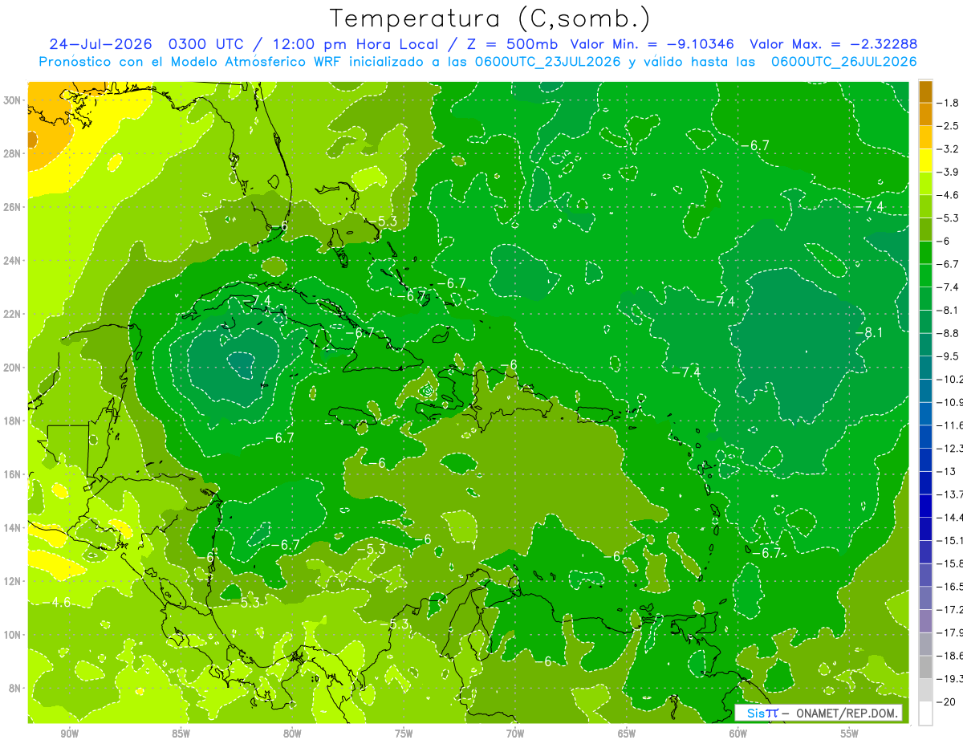Click the '-6.7' contour label near 28N, 60W

coord(755,145)
